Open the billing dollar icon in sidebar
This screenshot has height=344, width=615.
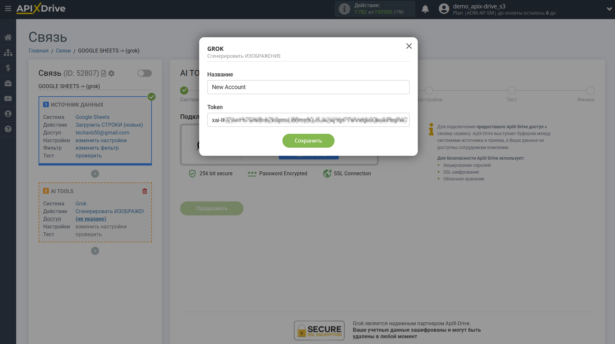click(8, 68)
